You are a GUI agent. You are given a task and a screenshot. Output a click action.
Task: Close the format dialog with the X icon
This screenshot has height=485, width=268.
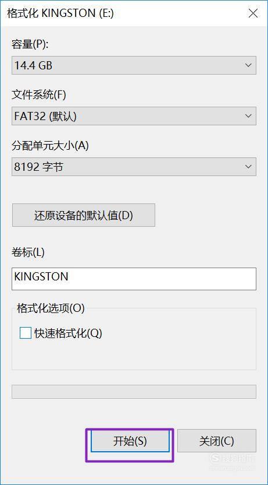coord(253,13)
